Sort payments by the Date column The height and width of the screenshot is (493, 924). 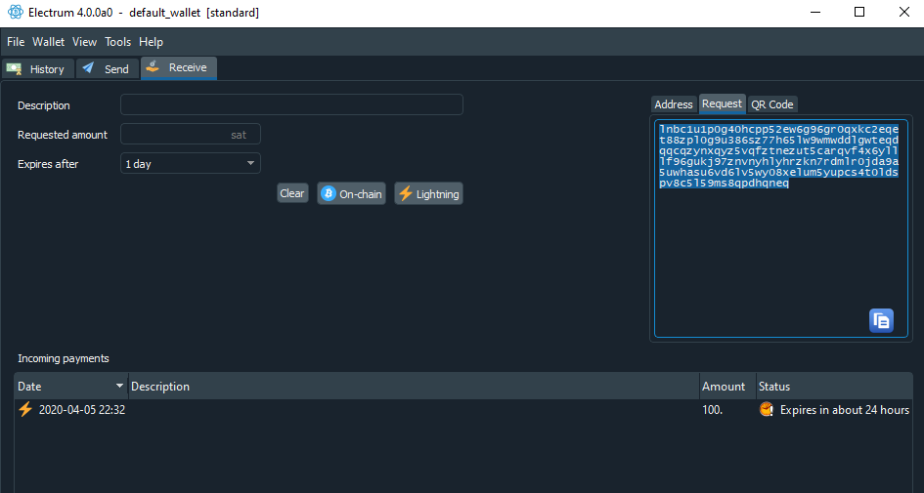(x=70, y=386)
